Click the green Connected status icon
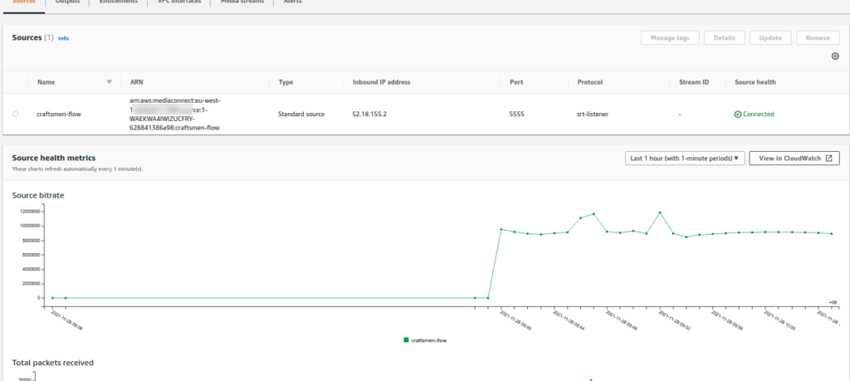The width and height of the screenshot is (850, 381). click(738, 115)
